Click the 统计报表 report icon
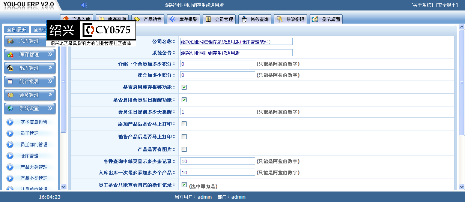The image size is (465, 202). coord(11,81)
